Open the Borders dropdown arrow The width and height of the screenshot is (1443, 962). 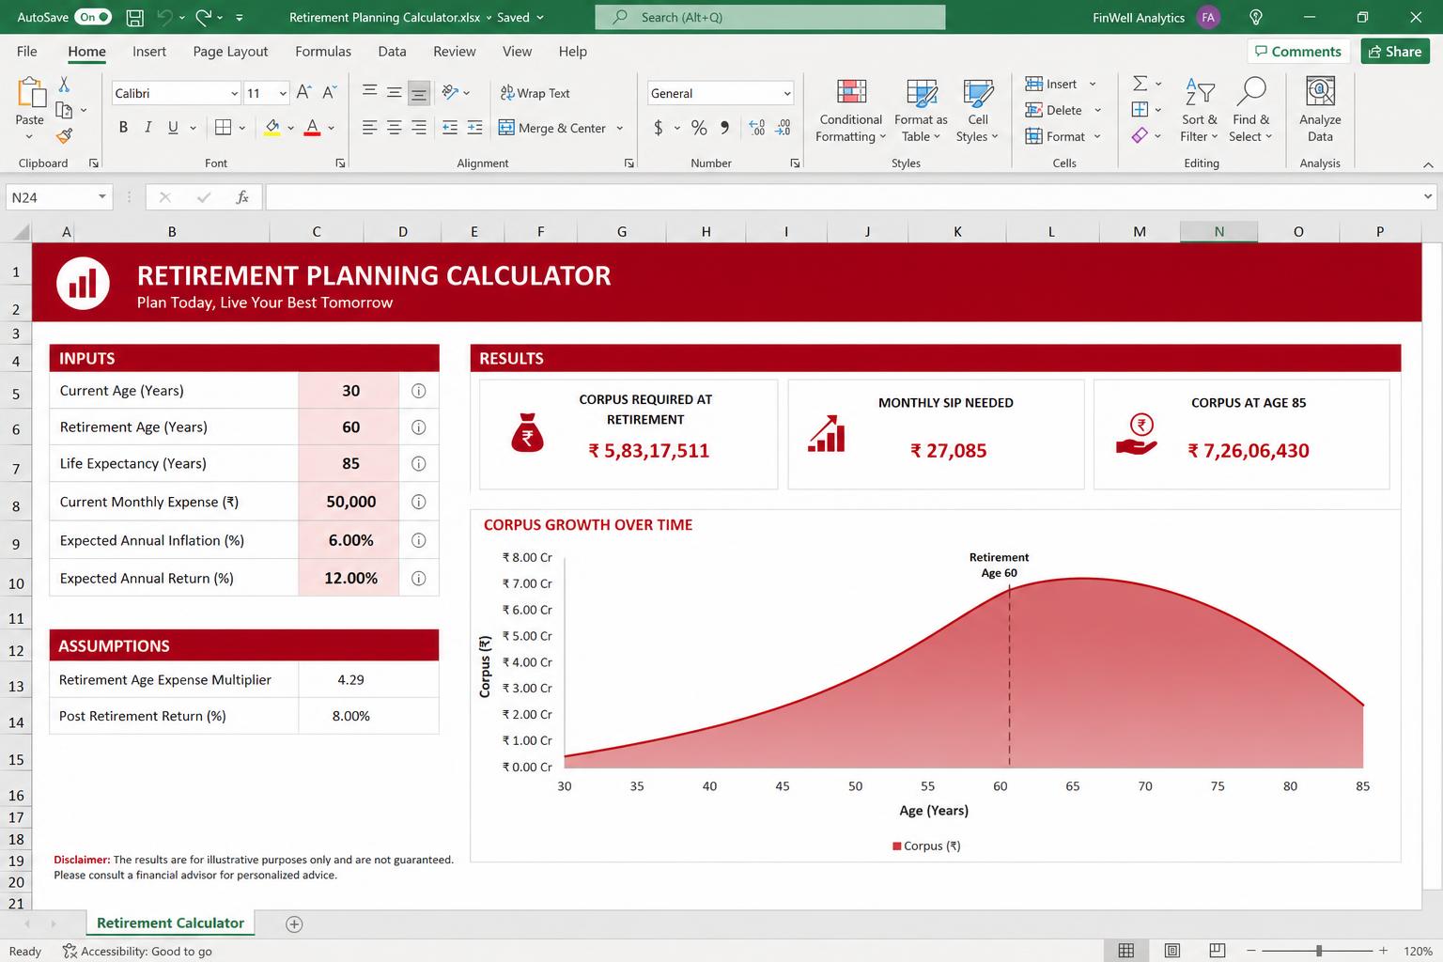242,128
